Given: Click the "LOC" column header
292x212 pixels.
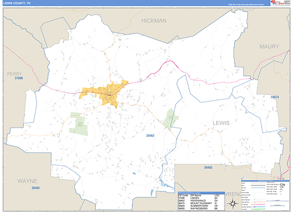Looking at the screenshot, I should coord(217,195).
